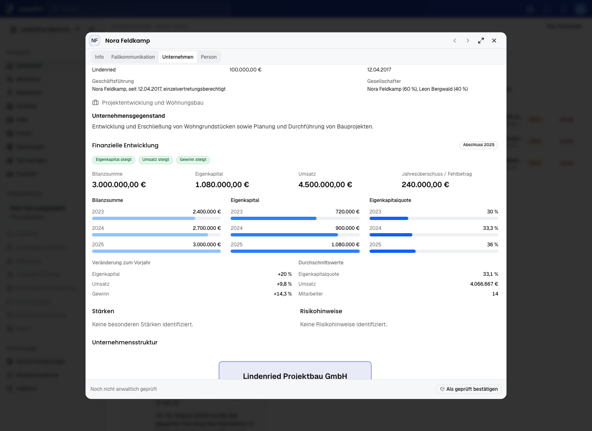Click the Eigenkapitalquote 2024 value 33,3 %
The height and width of the screenshot is (431, 592).
(x=490, y=228)
